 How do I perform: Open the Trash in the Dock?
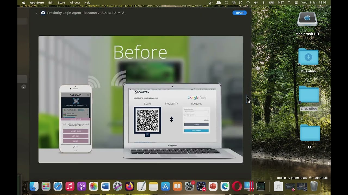[x=314, y=186]
